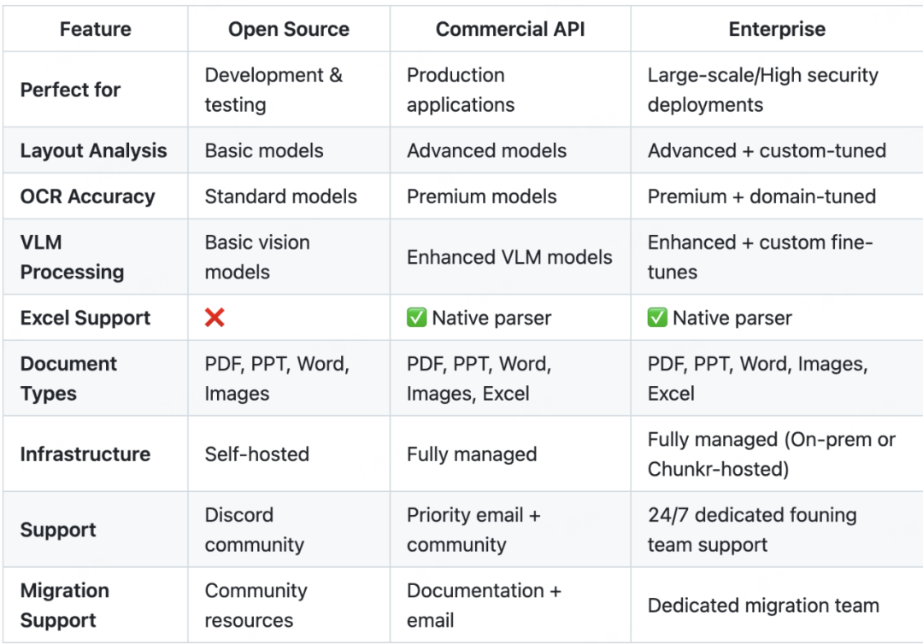Select the Perfect for row label
Viewport: 923px width, 644px height.
(70, 90)
